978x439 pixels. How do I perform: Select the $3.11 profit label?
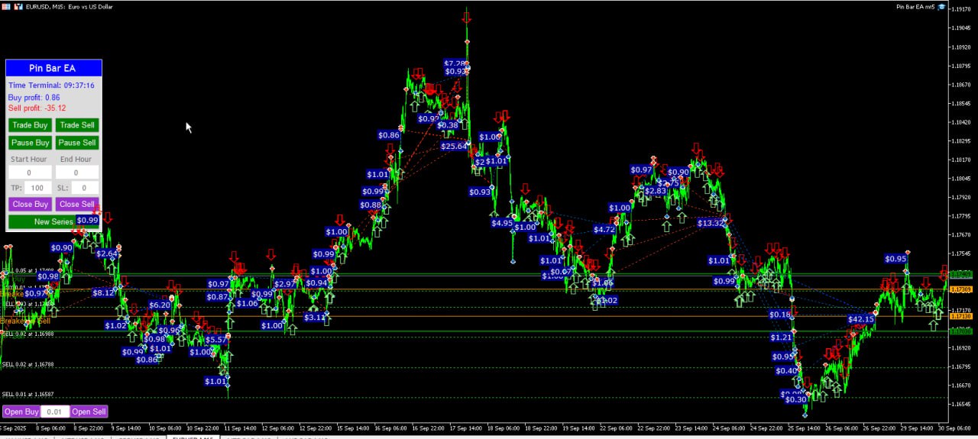[x=315, y=317]
